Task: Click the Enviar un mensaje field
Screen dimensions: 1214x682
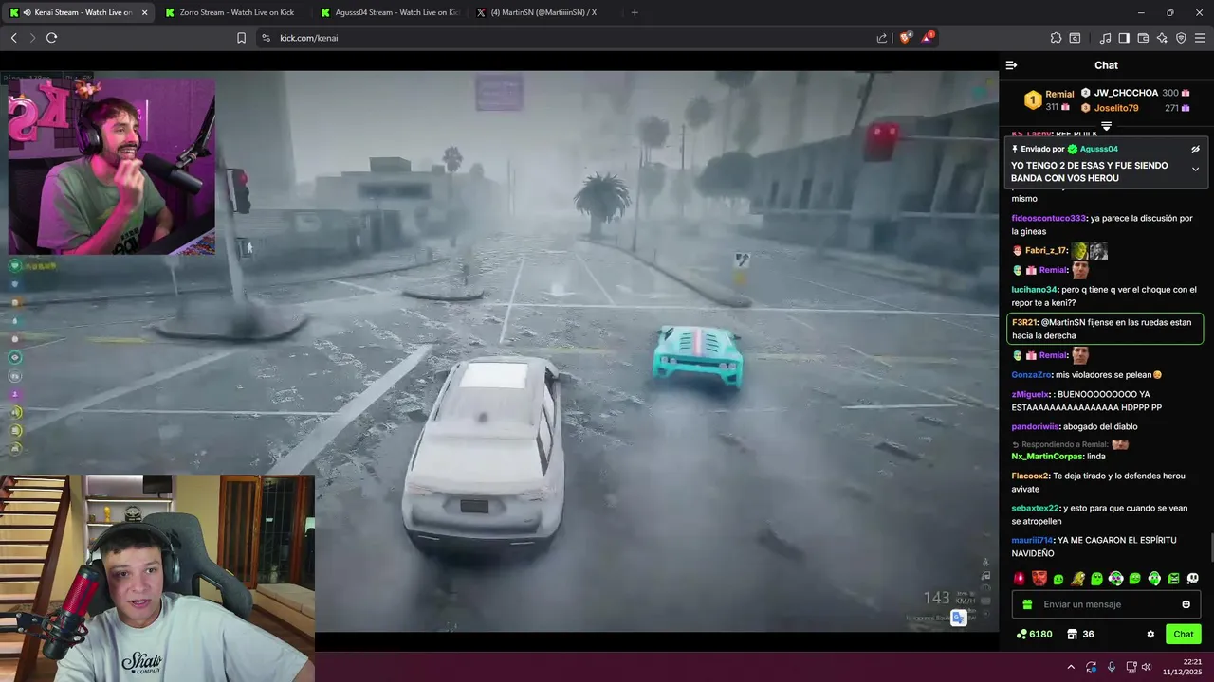Action: 1106,604
